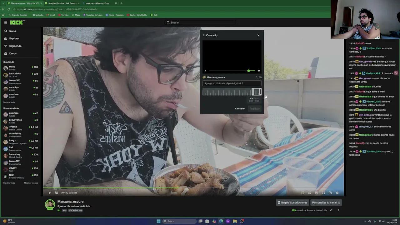Image resolution: width=400 pixels, height=225 pixels.
Task: Open Drops in the sidebar
Action: tap(13, 53)
